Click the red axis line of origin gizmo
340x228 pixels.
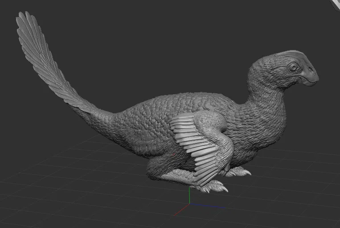[182, 210]
